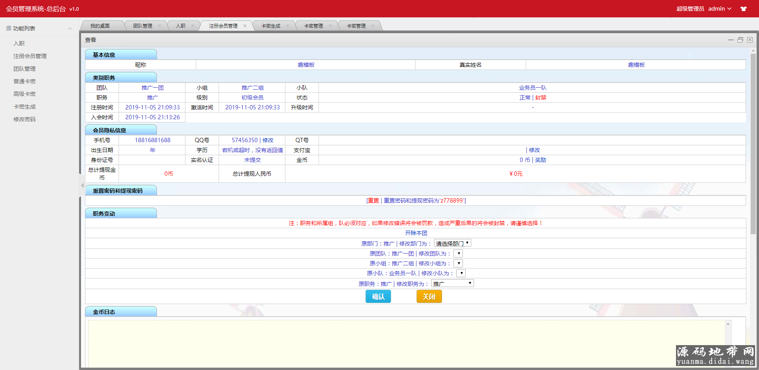Open the 修改团队为 dropdown
The height and width of the screenshot is (370, 759).
pyautogui.click(x=458, y=254)
